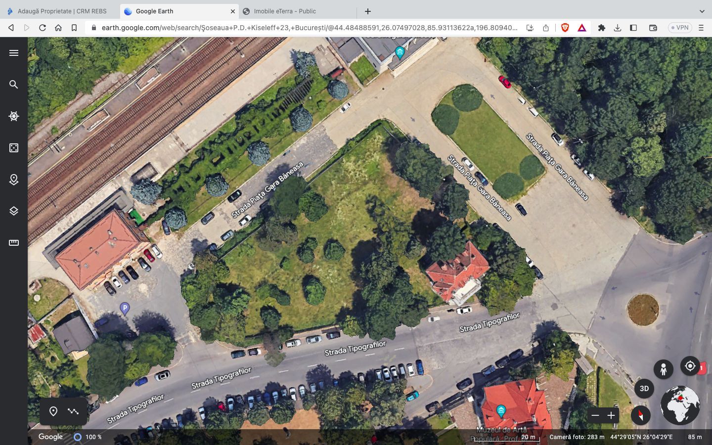Open the main hamburger menu
The width and height of the screenshot is (712, 445).
(x=13, y=52)
